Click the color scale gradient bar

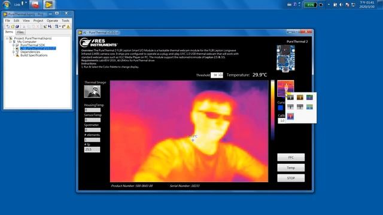point(272,110)
